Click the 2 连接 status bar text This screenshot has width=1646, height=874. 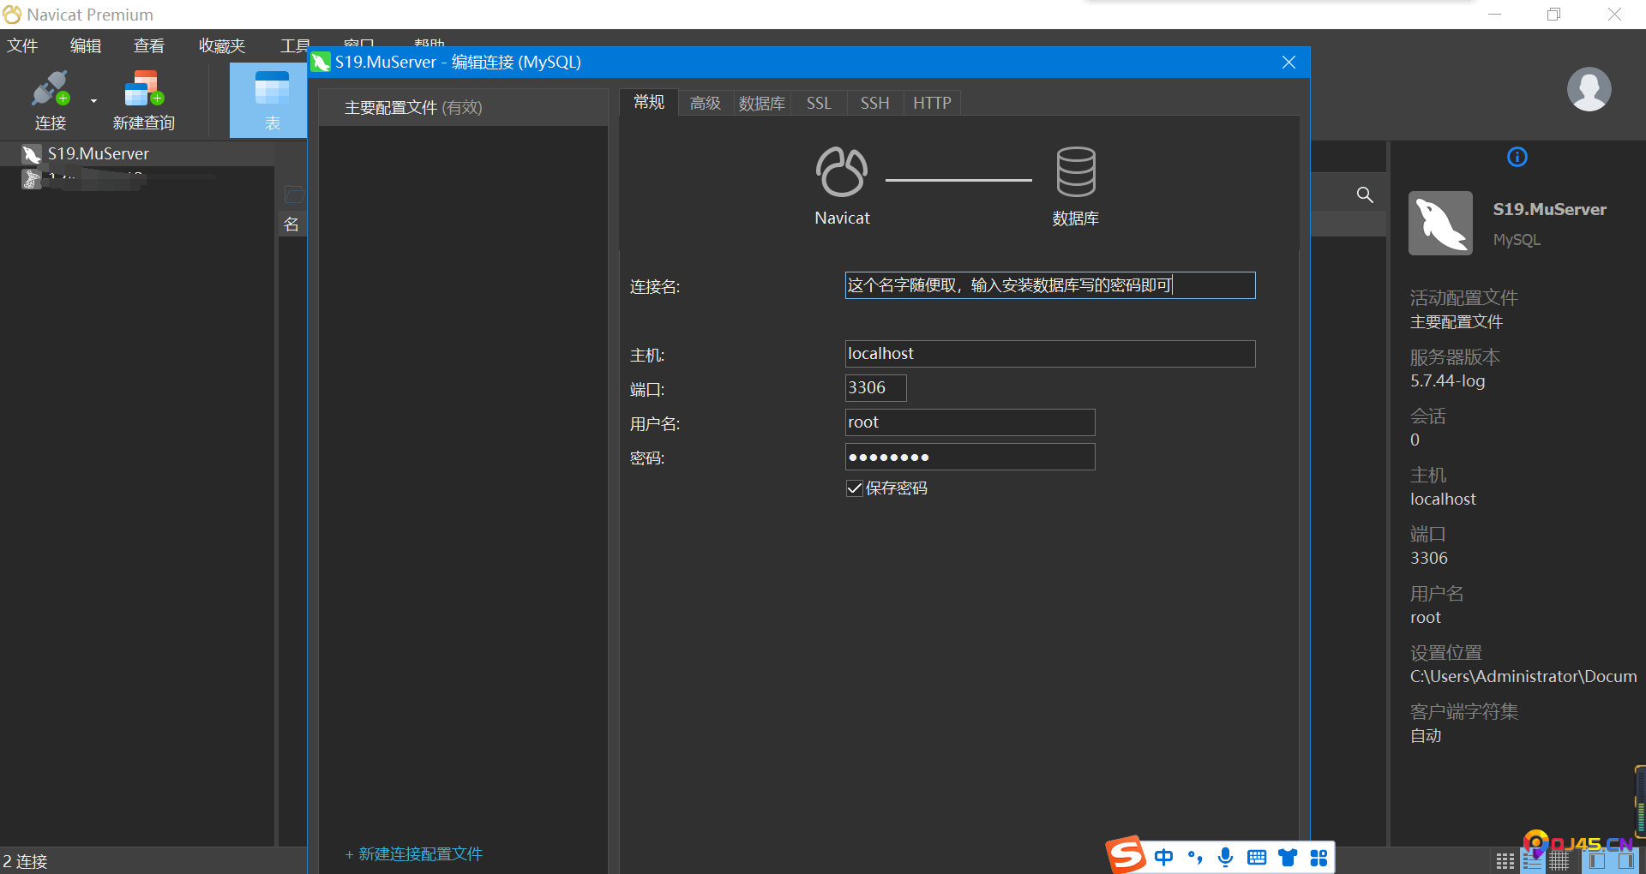coord(26,861)
